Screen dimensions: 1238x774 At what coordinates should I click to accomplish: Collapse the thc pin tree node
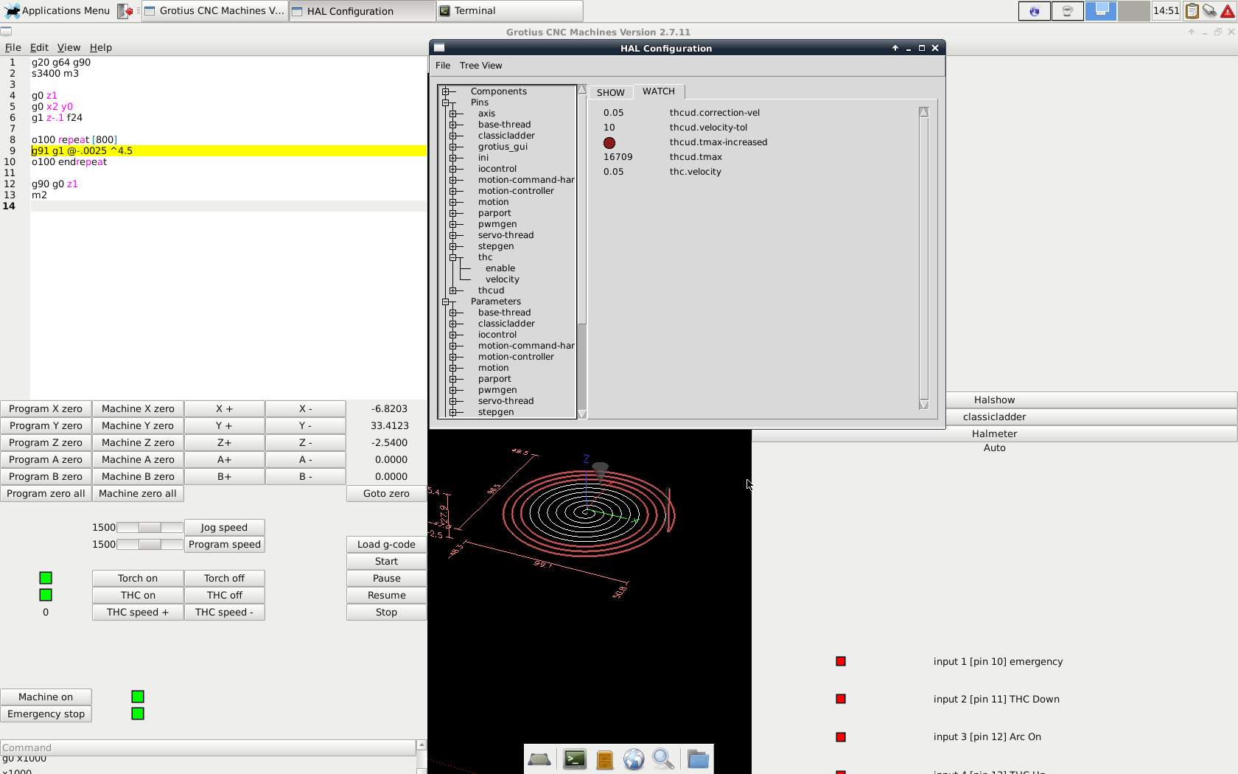click(453, 257)
